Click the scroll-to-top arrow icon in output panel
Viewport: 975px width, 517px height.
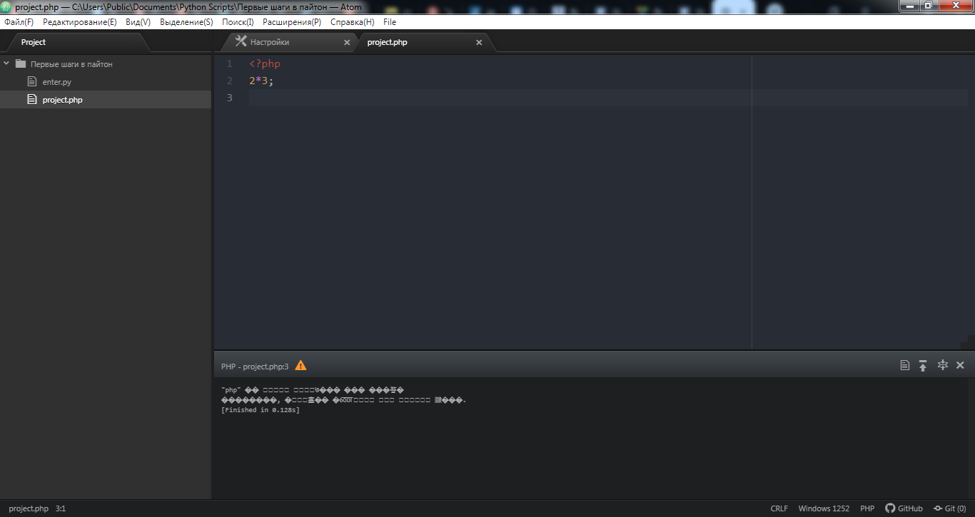(x=923, y=365)
